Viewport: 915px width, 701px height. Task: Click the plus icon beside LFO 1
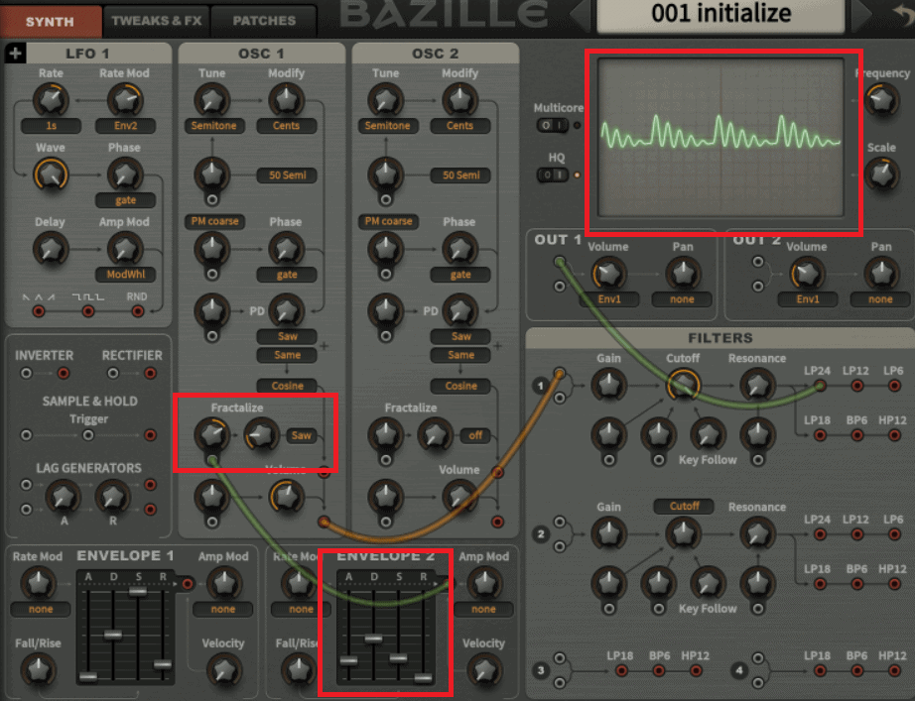point(15,54)
